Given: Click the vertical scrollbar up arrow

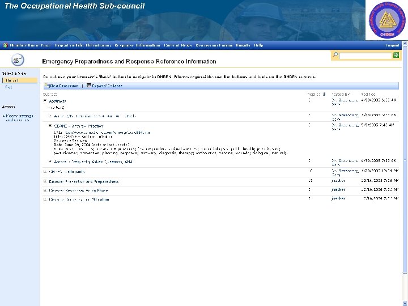Looking at the screenshot, I should (405, 44).
